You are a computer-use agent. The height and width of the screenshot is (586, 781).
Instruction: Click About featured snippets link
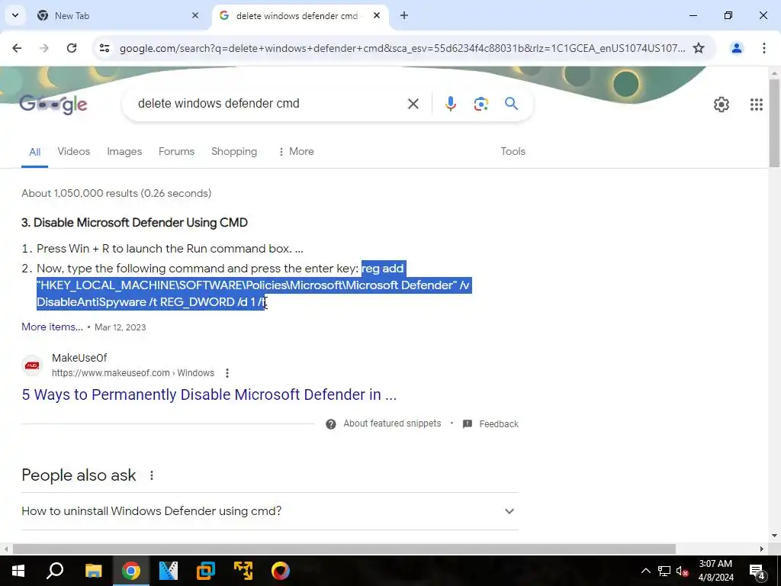[x=392, y=423]
